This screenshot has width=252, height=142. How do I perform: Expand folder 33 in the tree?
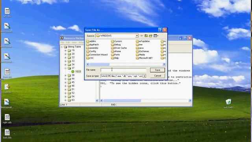[x=65, y=61]
